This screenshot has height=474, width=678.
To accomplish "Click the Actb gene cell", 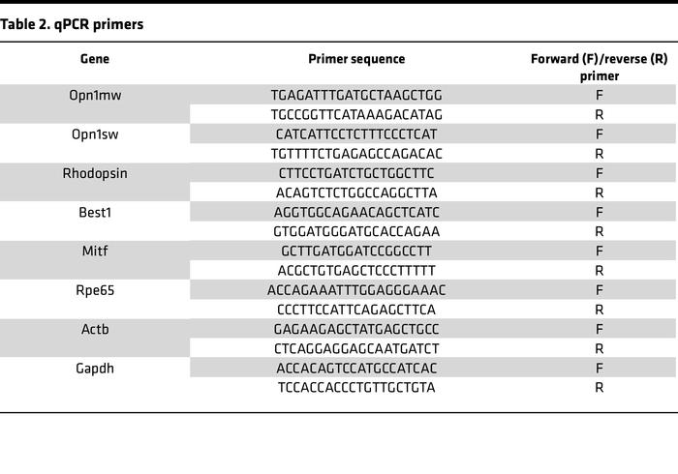I will (x=94, y=329).
